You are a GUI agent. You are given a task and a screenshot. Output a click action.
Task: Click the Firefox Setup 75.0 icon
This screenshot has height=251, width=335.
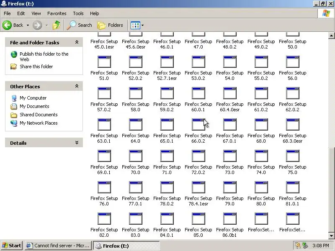pos(292,156)
